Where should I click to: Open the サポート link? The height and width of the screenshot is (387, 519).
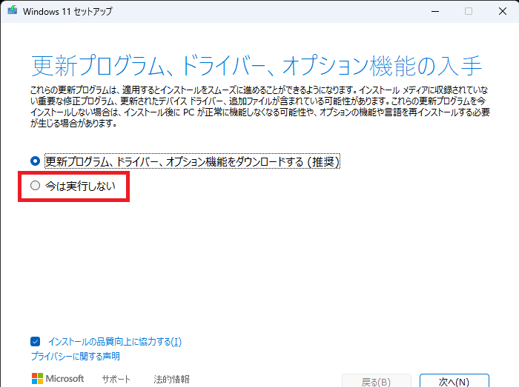(116, 379)
